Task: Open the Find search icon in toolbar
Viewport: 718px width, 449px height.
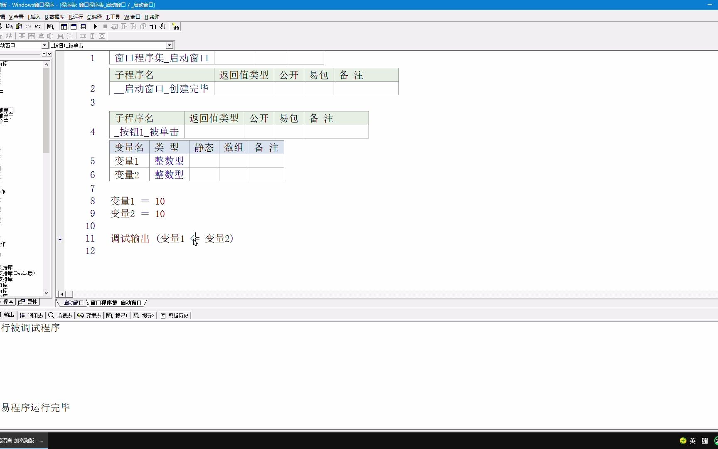Action: [50, 26]
